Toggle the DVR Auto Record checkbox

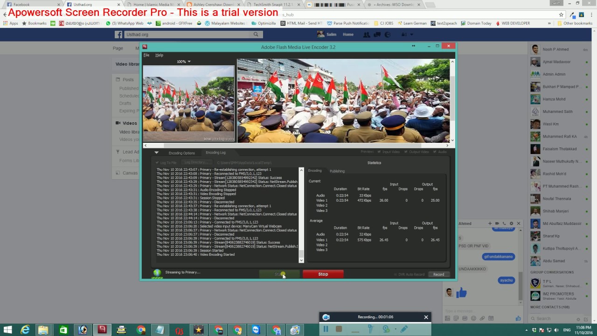click(396, 274)
